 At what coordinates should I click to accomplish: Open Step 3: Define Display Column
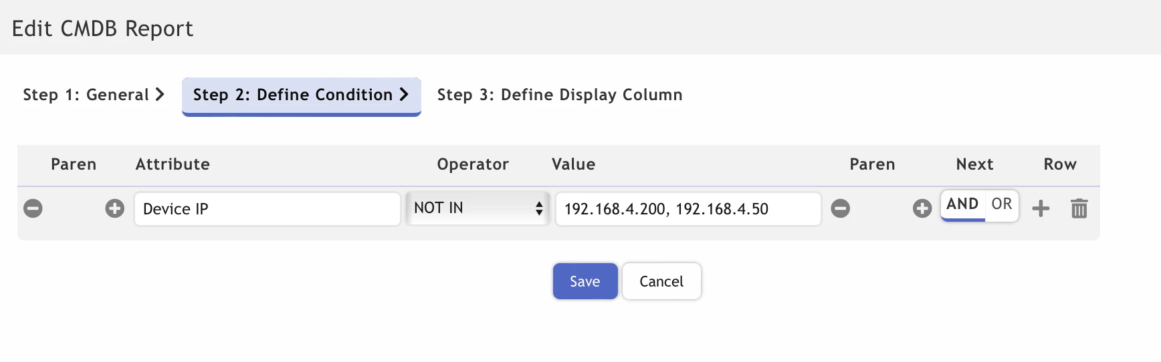pos(560,95)
